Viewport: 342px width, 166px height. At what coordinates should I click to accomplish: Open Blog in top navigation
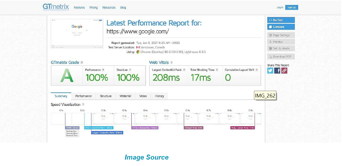pos(123,8)
